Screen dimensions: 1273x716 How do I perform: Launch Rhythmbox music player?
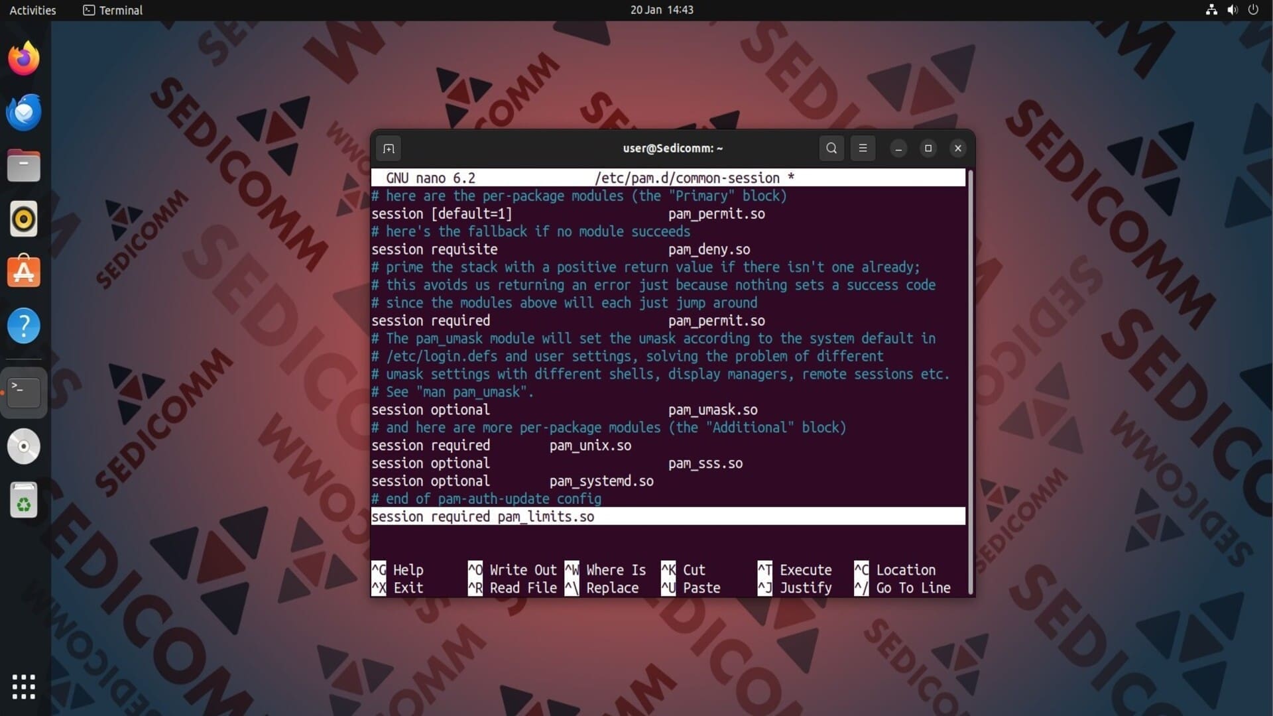24,219
